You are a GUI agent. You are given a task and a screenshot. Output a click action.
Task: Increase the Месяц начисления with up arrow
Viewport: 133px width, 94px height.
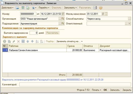point(106,13)
